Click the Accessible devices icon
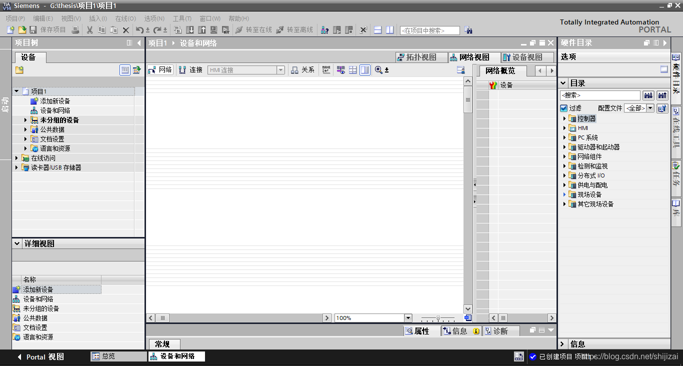Image resolution: width=683 pixels, height=366 pixels. point(324,30)
